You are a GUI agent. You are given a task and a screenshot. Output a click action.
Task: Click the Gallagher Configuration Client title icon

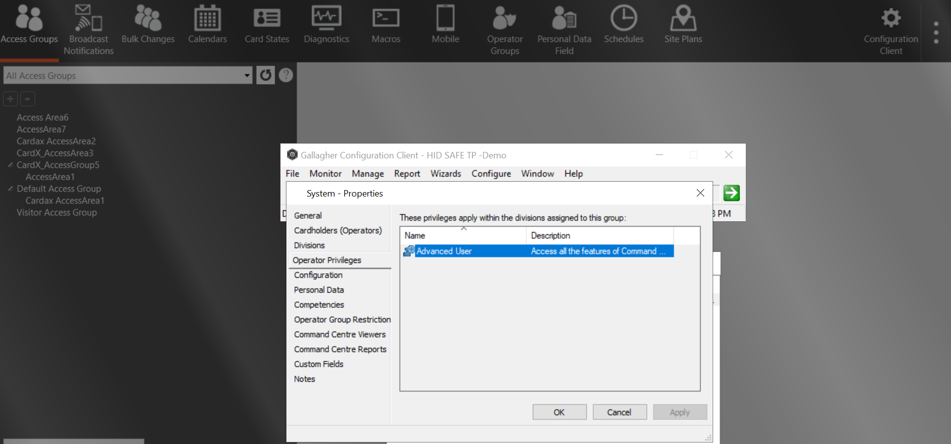pyautogui.click(x=292, y=155)
